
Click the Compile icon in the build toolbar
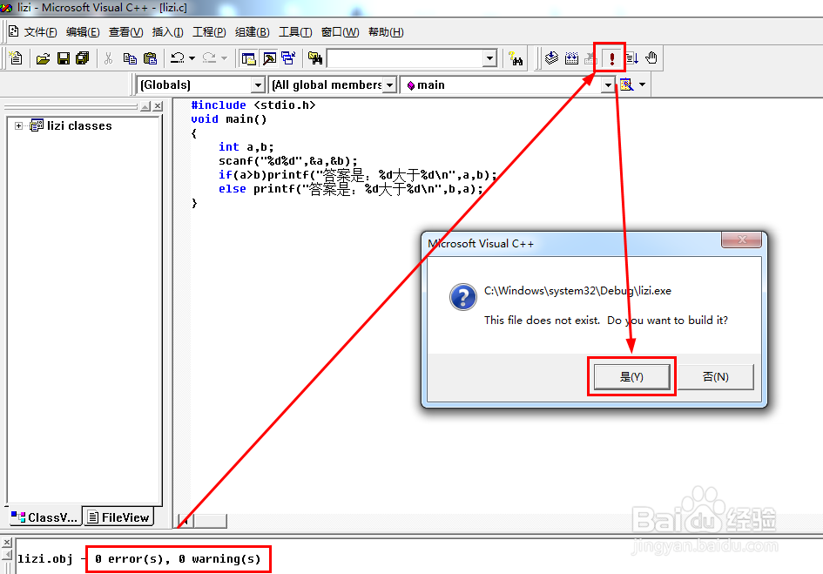(x=551, y=58)
